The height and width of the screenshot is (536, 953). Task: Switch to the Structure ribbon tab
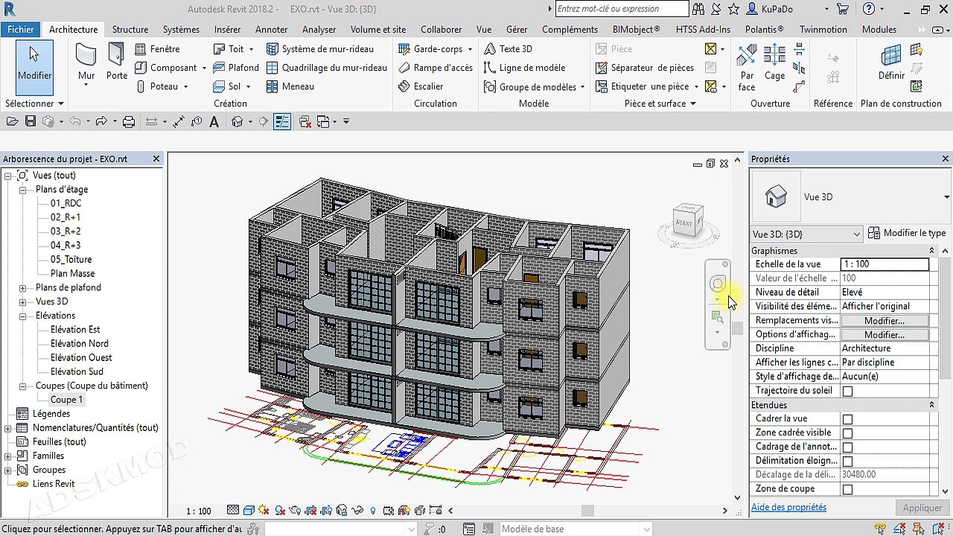click(x=130, y=29)
